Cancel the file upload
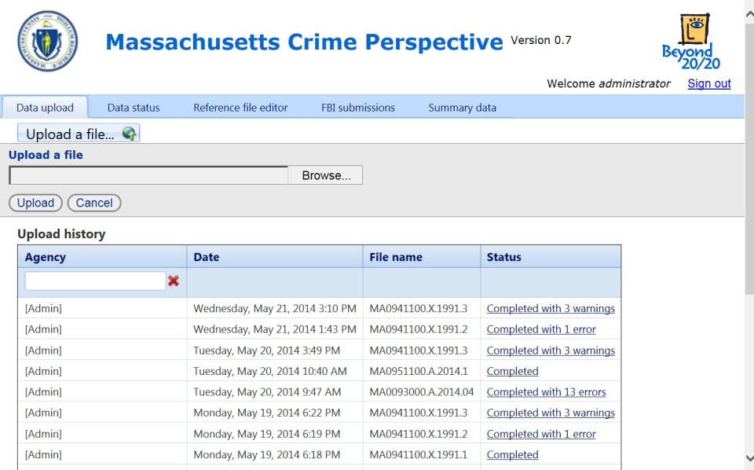The image size is (754, 470). click(x=94, y=203)
